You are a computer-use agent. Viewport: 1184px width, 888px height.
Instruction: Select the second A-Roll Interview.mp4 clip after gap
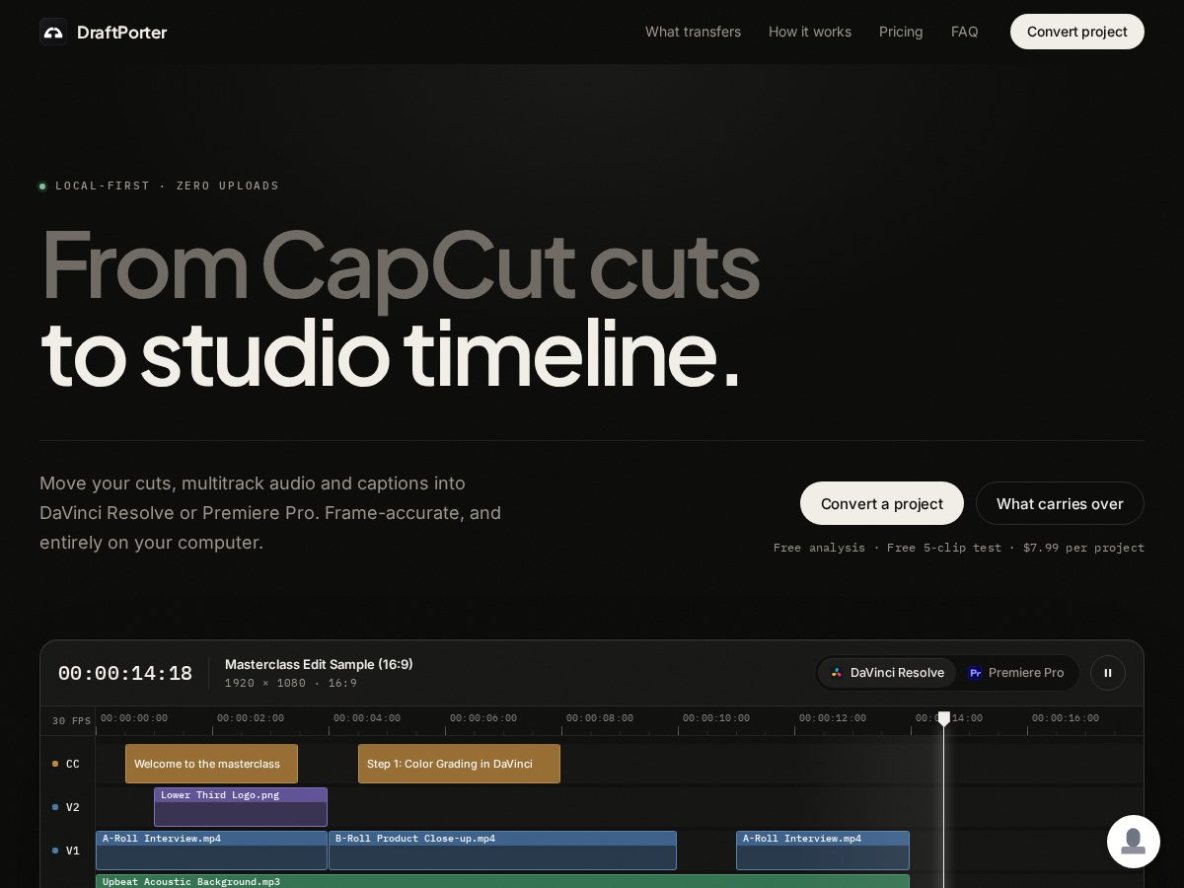point(823,851)
